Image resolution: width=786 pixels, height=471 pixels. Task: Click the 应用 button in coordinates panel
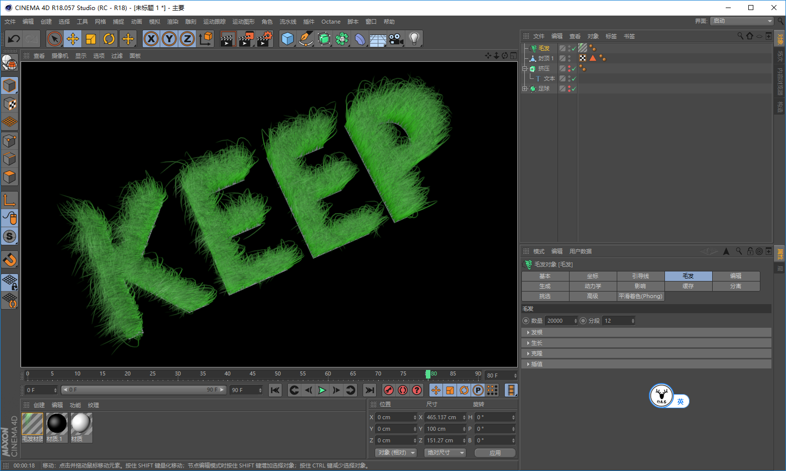[495, 453]
